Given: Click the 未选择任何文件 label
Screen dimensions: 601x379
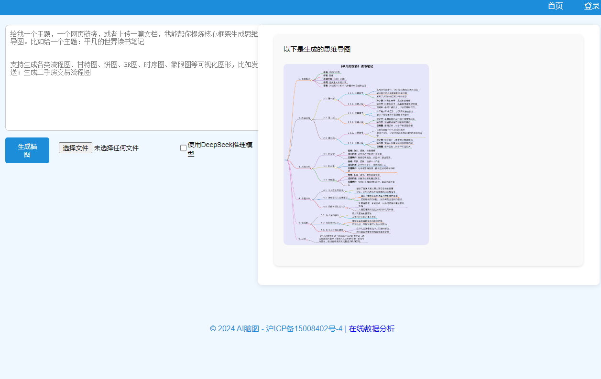Looking at the screenshot, I should [x=117, y=147].
